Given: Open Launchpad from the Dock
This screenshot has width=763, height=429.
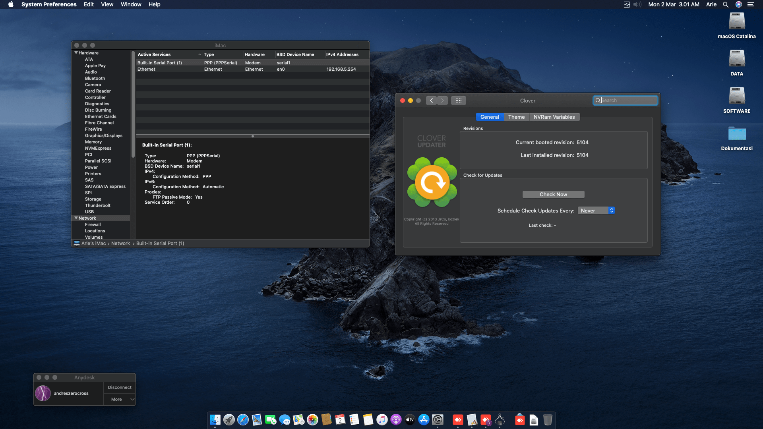Looking at the screenshot, I should [x=229, y=420].
